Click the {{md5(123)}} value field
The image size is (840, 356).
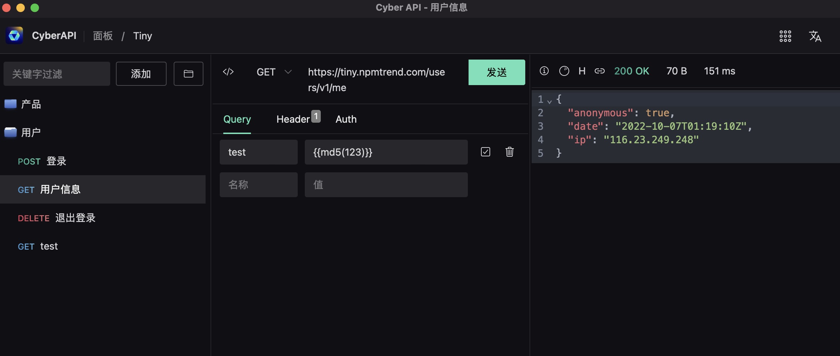386,152
